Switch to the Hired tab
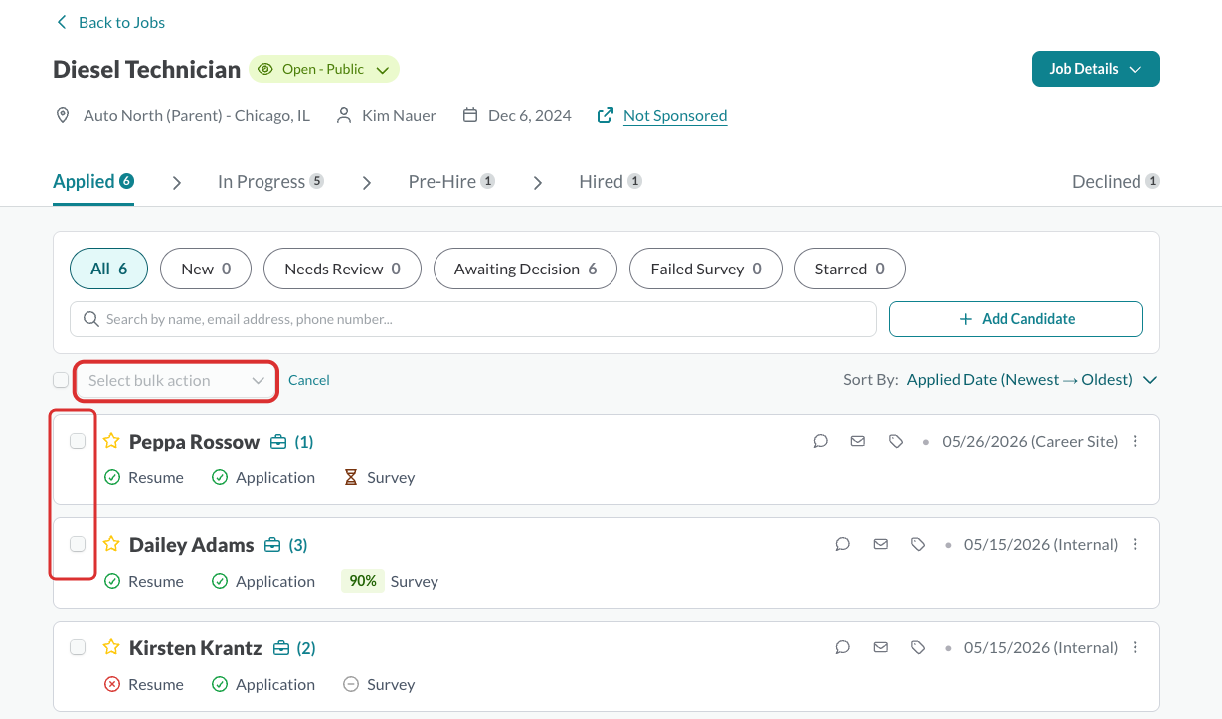The image size is (1222, 719). click(x=611, y=182)
